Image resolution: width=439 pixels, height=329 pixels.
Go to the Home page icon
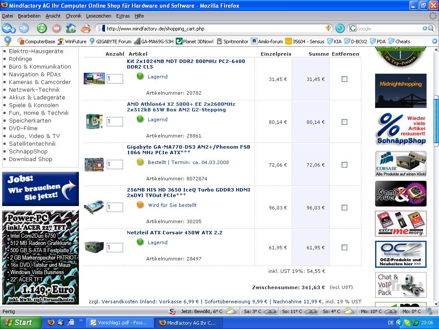tap(71, 28)
